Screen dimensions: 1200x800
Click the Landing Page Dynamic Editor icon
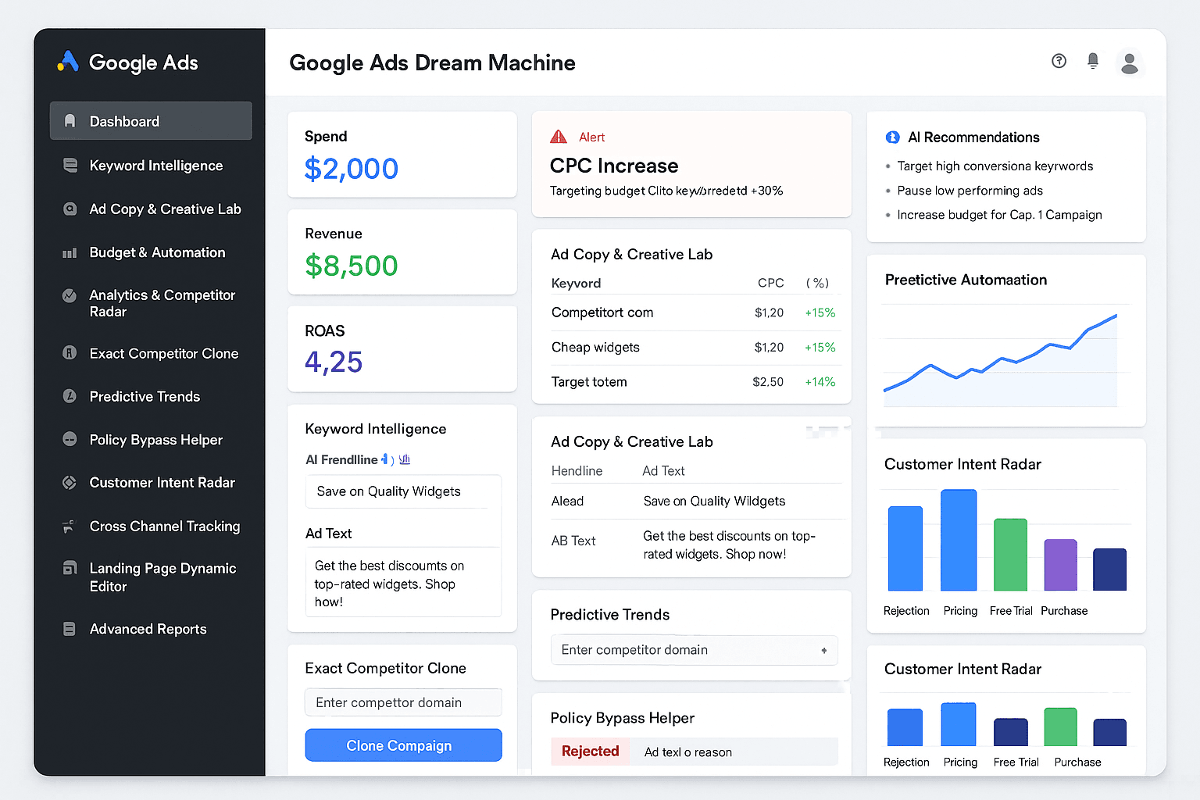coord(70,568)
